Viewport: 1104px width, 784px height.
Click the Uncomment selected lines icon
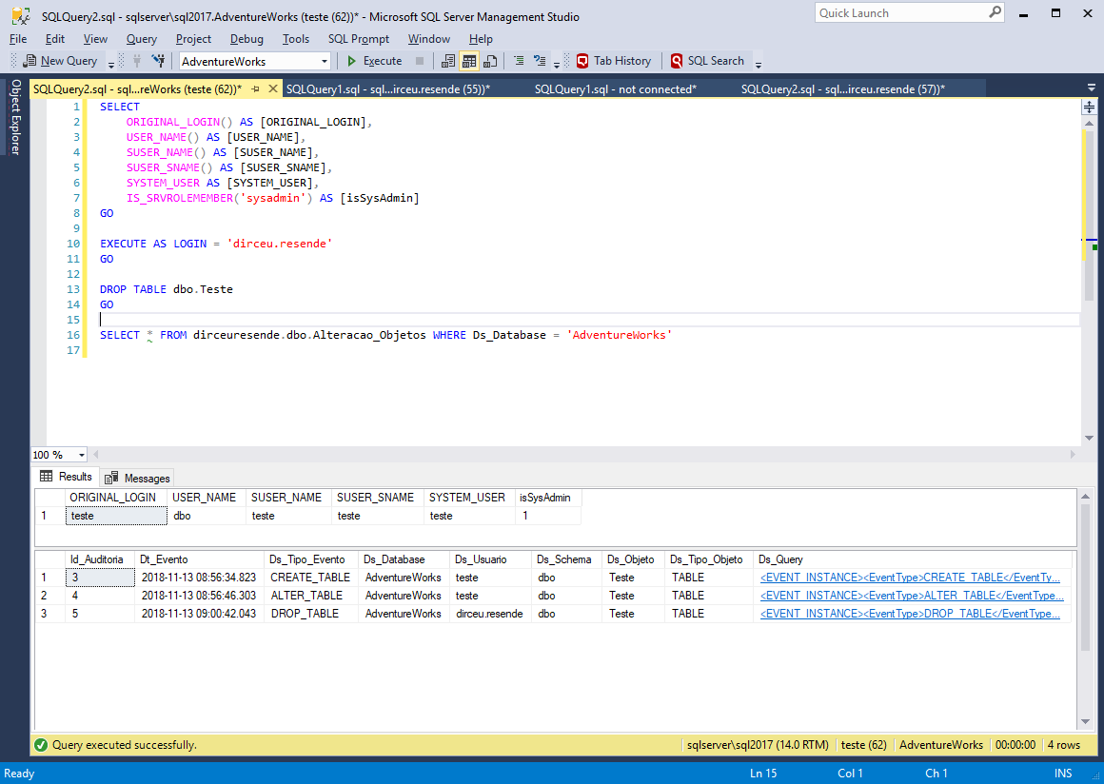pyautogui.click(x=540, y=61)
